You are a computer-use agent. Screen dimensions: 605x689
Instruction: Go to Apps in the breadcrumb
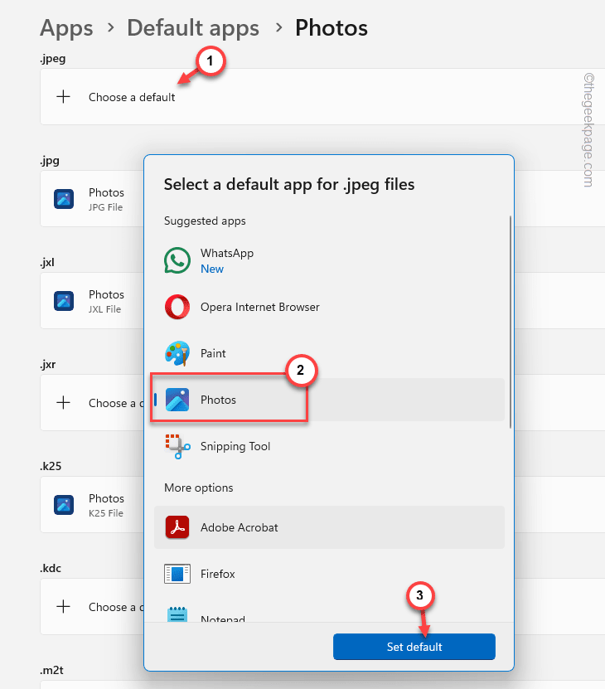66,28
